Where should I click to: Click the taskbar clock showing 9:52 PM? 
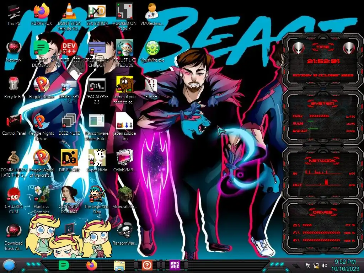click(x=345, y=265)
